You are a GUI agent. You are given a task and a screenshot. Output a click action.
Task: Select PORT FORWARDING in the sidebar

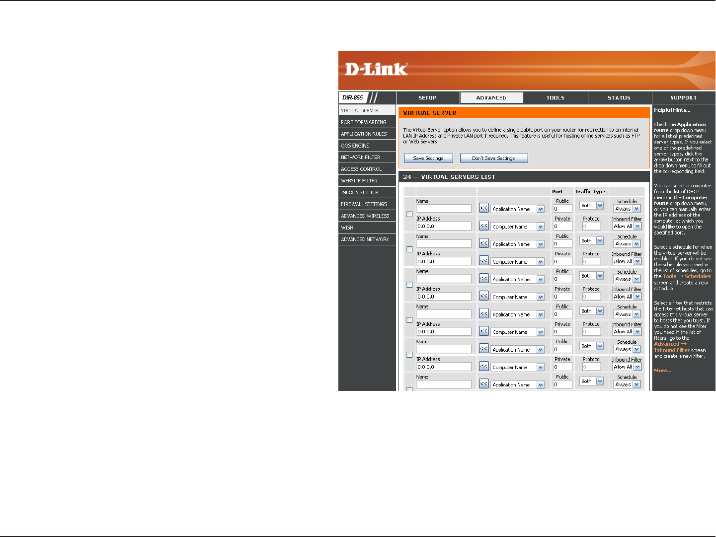coord(367,122)
